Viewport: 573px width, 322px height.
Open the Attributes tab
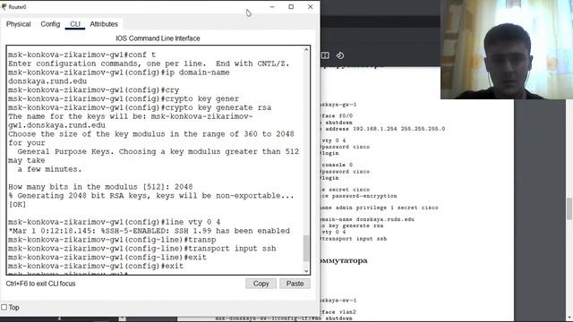point(104,24)
